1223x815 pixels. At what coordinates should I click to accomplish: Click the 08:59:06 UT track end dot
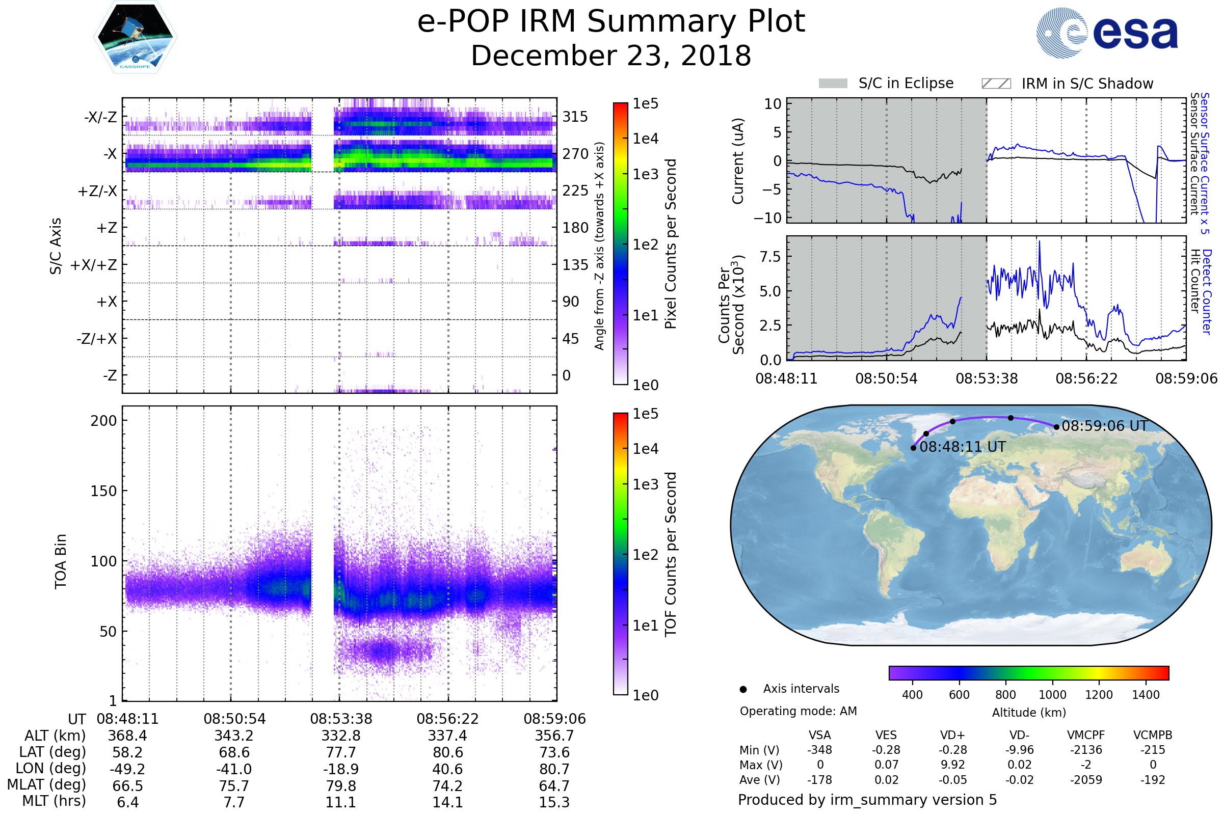[x=1056, y=427]
